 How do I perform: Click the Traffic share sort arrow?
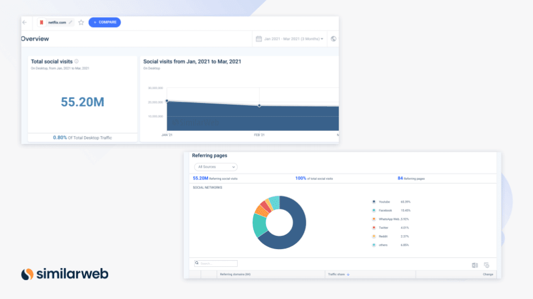click(348, 274)
